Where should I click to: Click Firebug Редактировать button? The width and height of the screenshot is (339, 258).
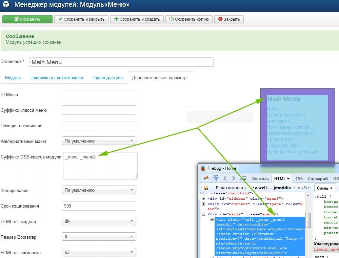pyautogui.click(x=231, y=188)
